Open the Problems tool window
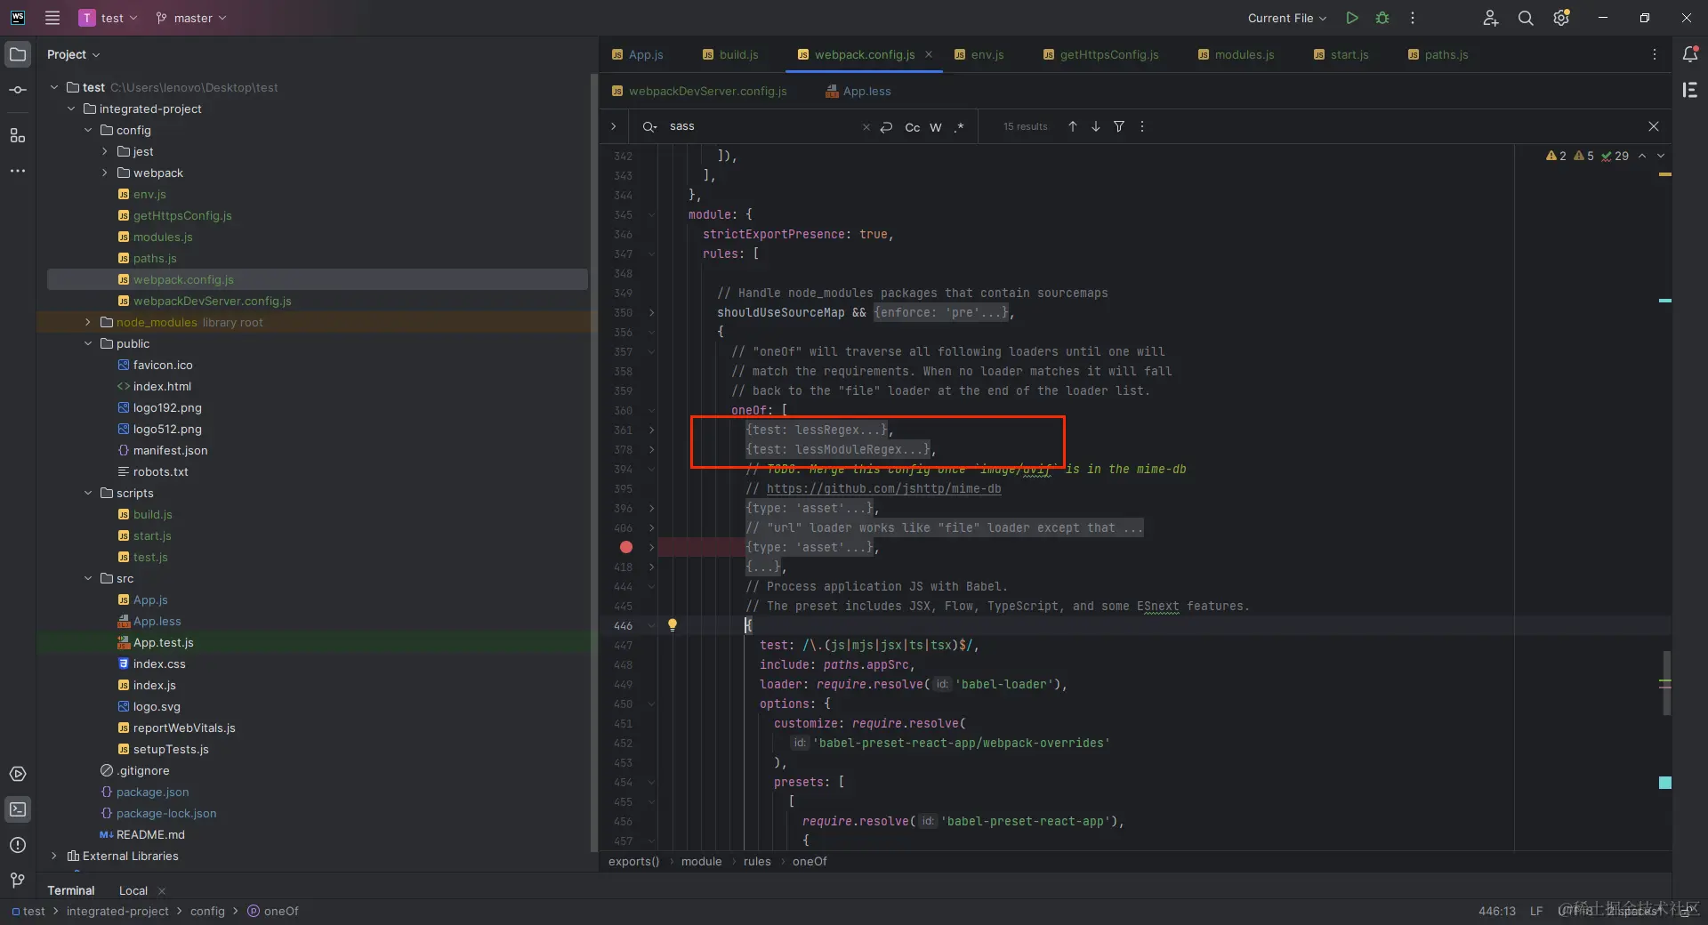This screenshot has width=1708, height=925. [x=18, y=846]
